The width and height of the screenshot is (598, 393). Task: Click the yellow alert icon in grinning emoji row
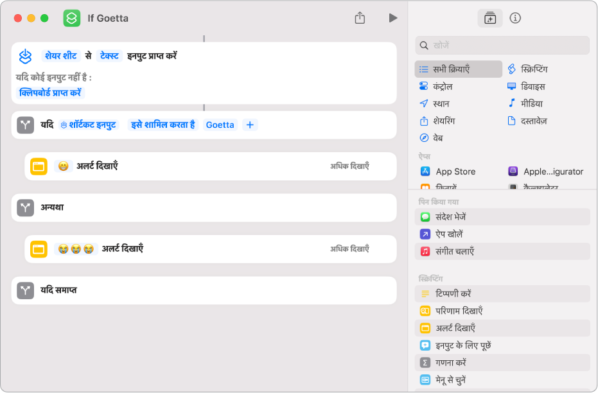tap(39, 166)
